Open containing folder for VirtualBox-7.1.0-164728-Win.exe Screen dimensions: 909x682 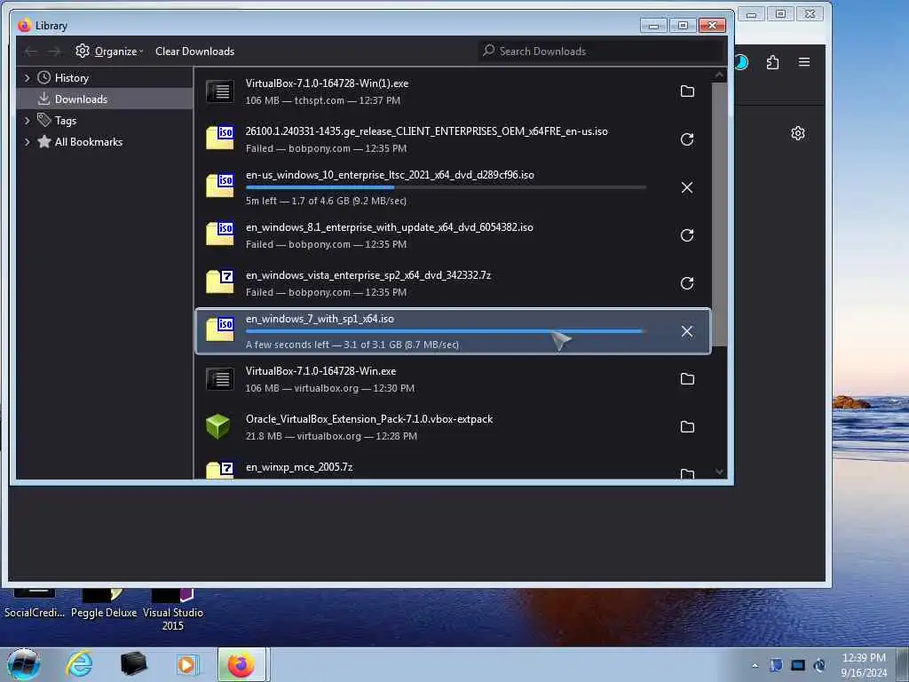(687, 378)
